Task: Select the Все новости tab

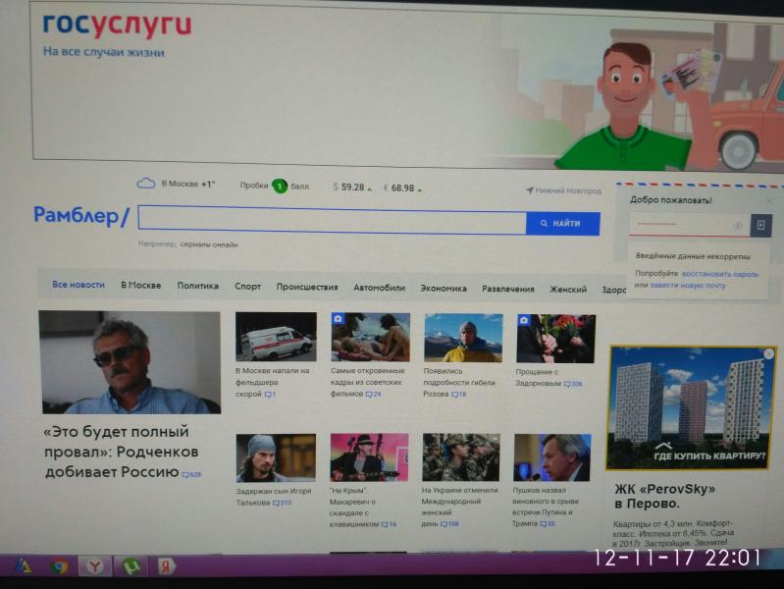Action: click(x=78, y=285)
